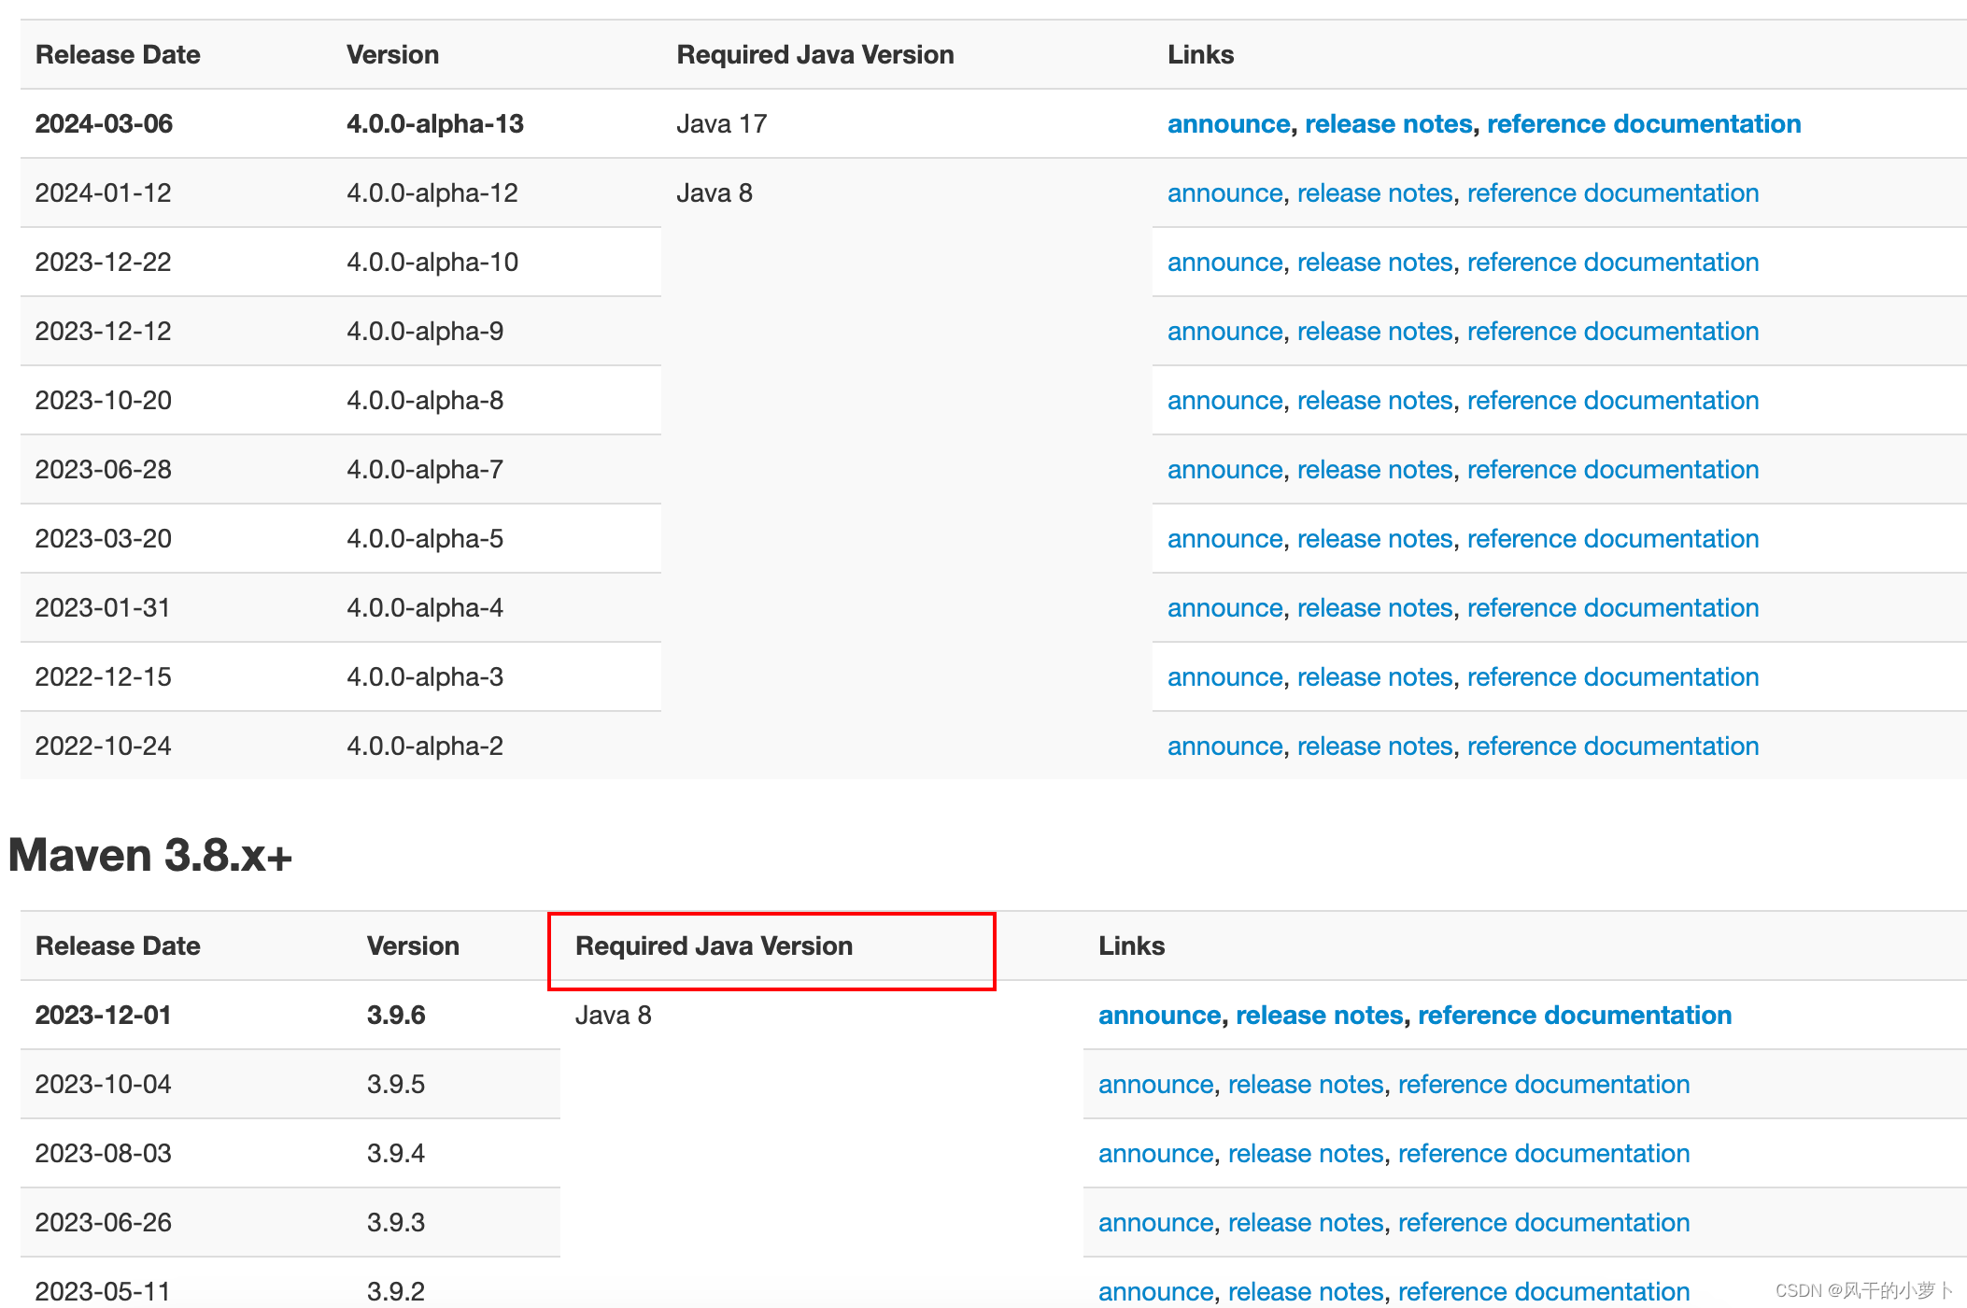The width and height of the screenshot is (1967, 1308).
Task: Open reference documentation for 4.0.0-alpha-5
Action: pyautogui.click(x=1613, y=538)
